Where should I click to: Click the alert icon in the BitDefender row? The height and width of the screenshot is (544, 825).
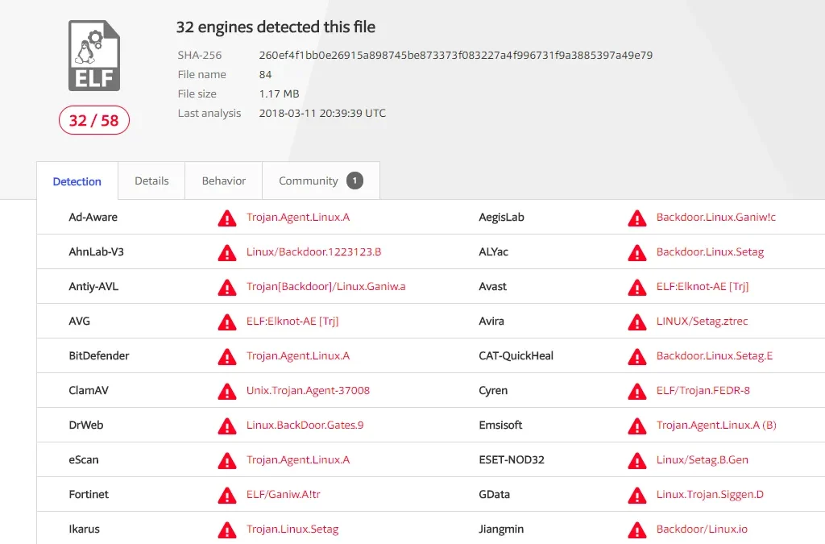[x=227, y=357]
